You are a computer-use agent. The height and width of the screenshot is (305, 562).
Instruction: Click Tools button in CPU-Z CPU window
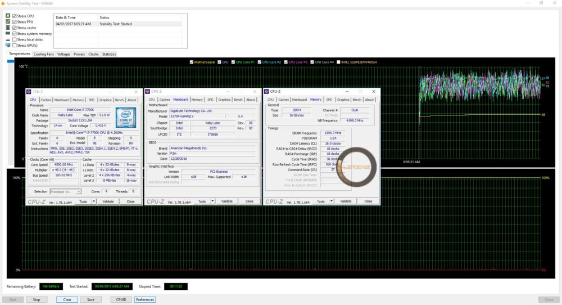(83, 201)
